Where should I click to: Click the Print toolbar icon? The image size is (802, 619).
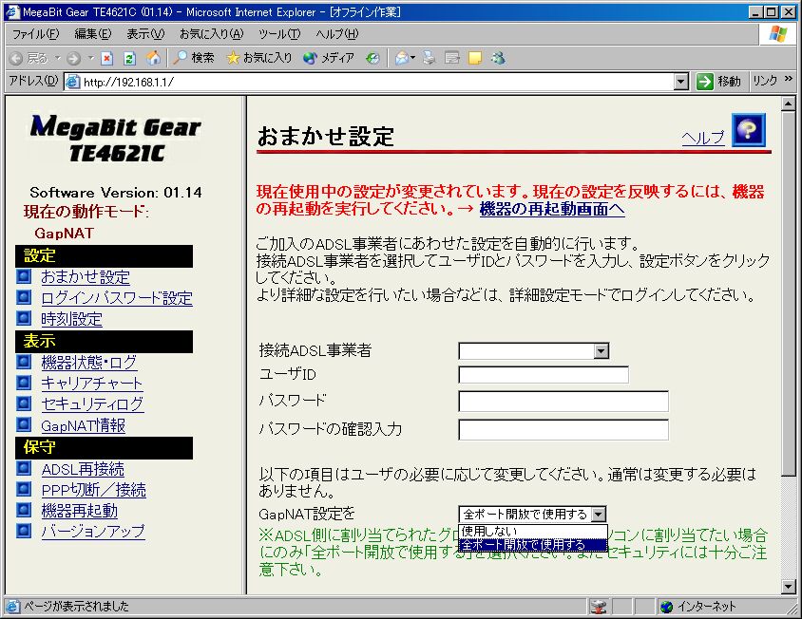[430, 58]
